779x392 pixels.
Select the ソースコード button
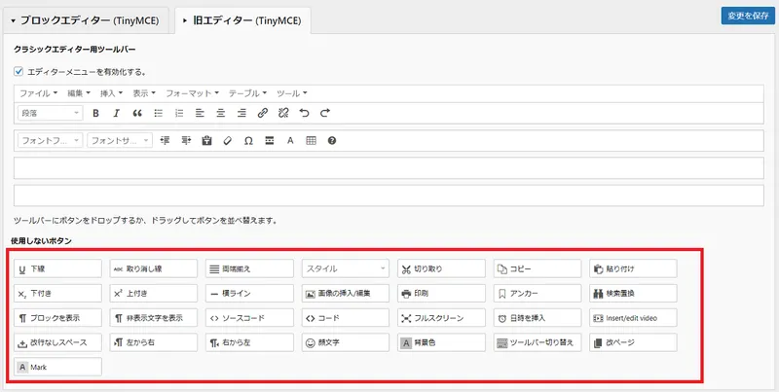tap(249, 318)
